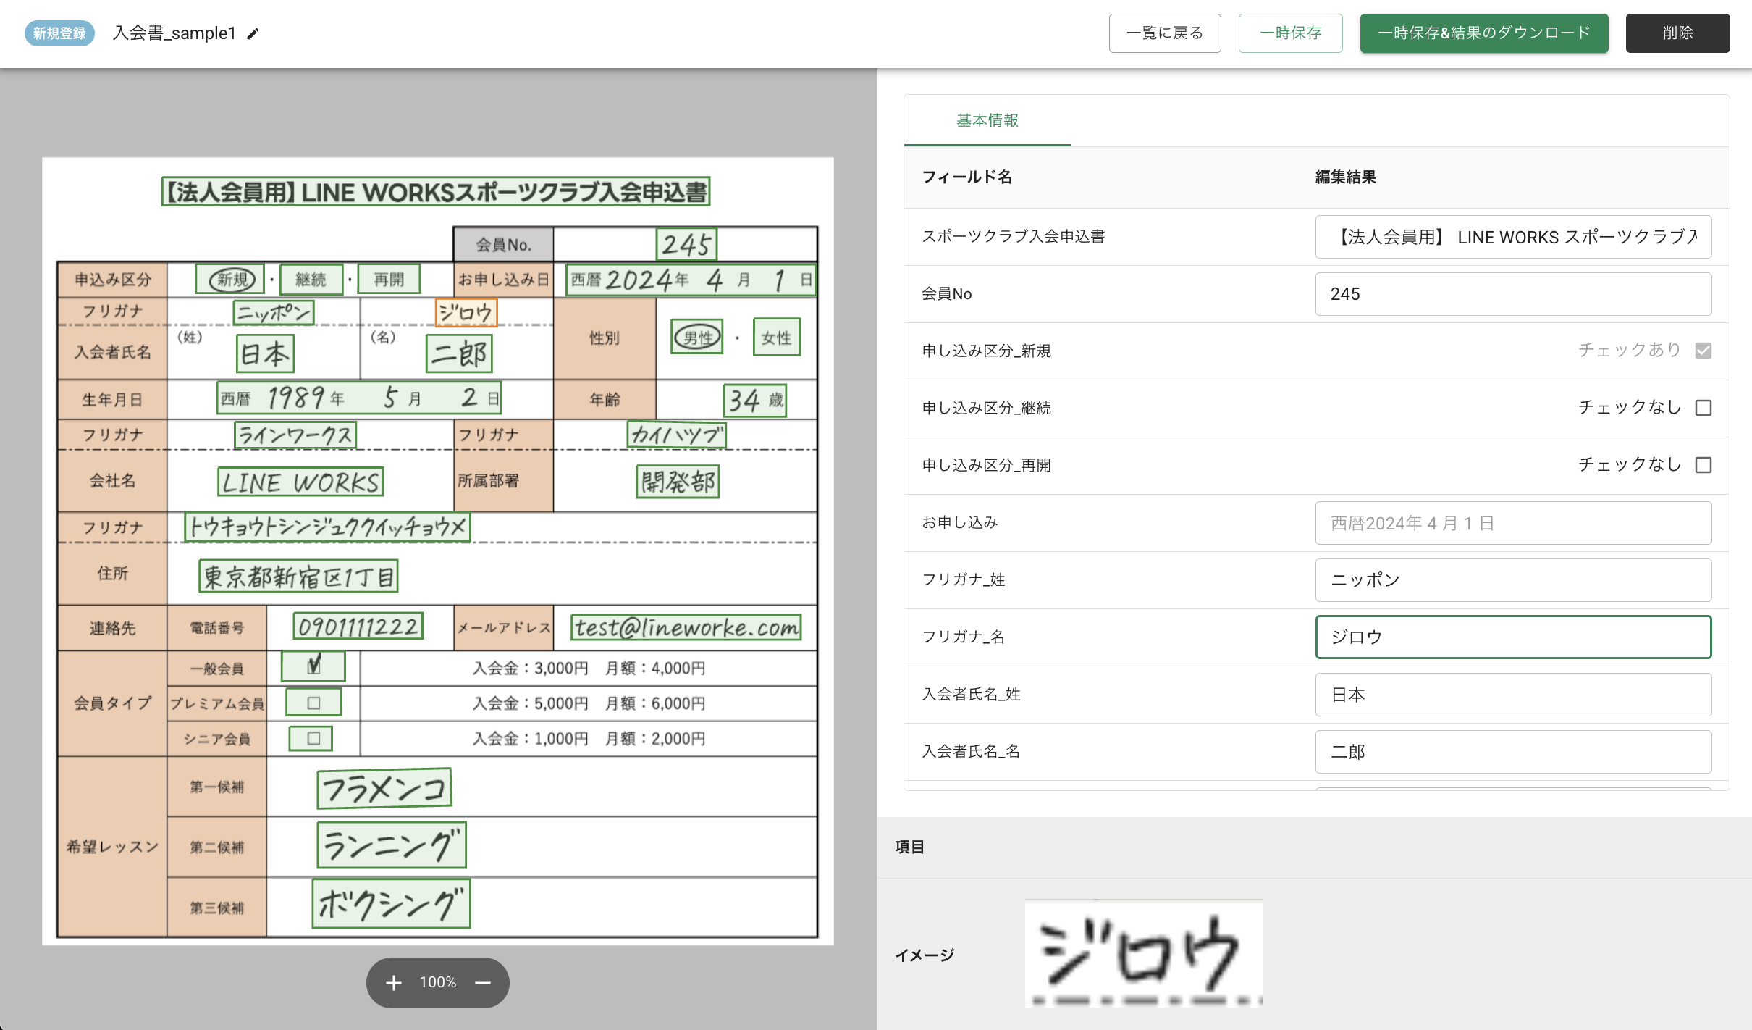Image resolution: width=1752 pixels, height=1030 pixels.
Task: Click the checked 申し込み区分_新規 checkbox
Action: click(1703, 350)
